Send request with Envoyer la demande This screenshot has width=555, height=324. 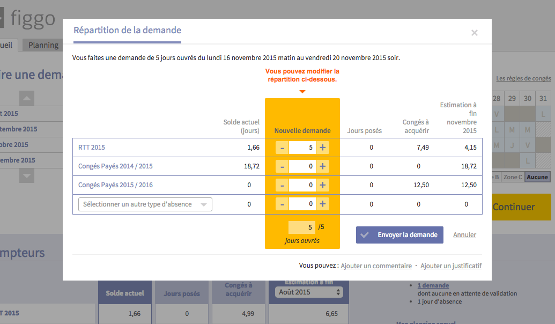tap(399, 235)
